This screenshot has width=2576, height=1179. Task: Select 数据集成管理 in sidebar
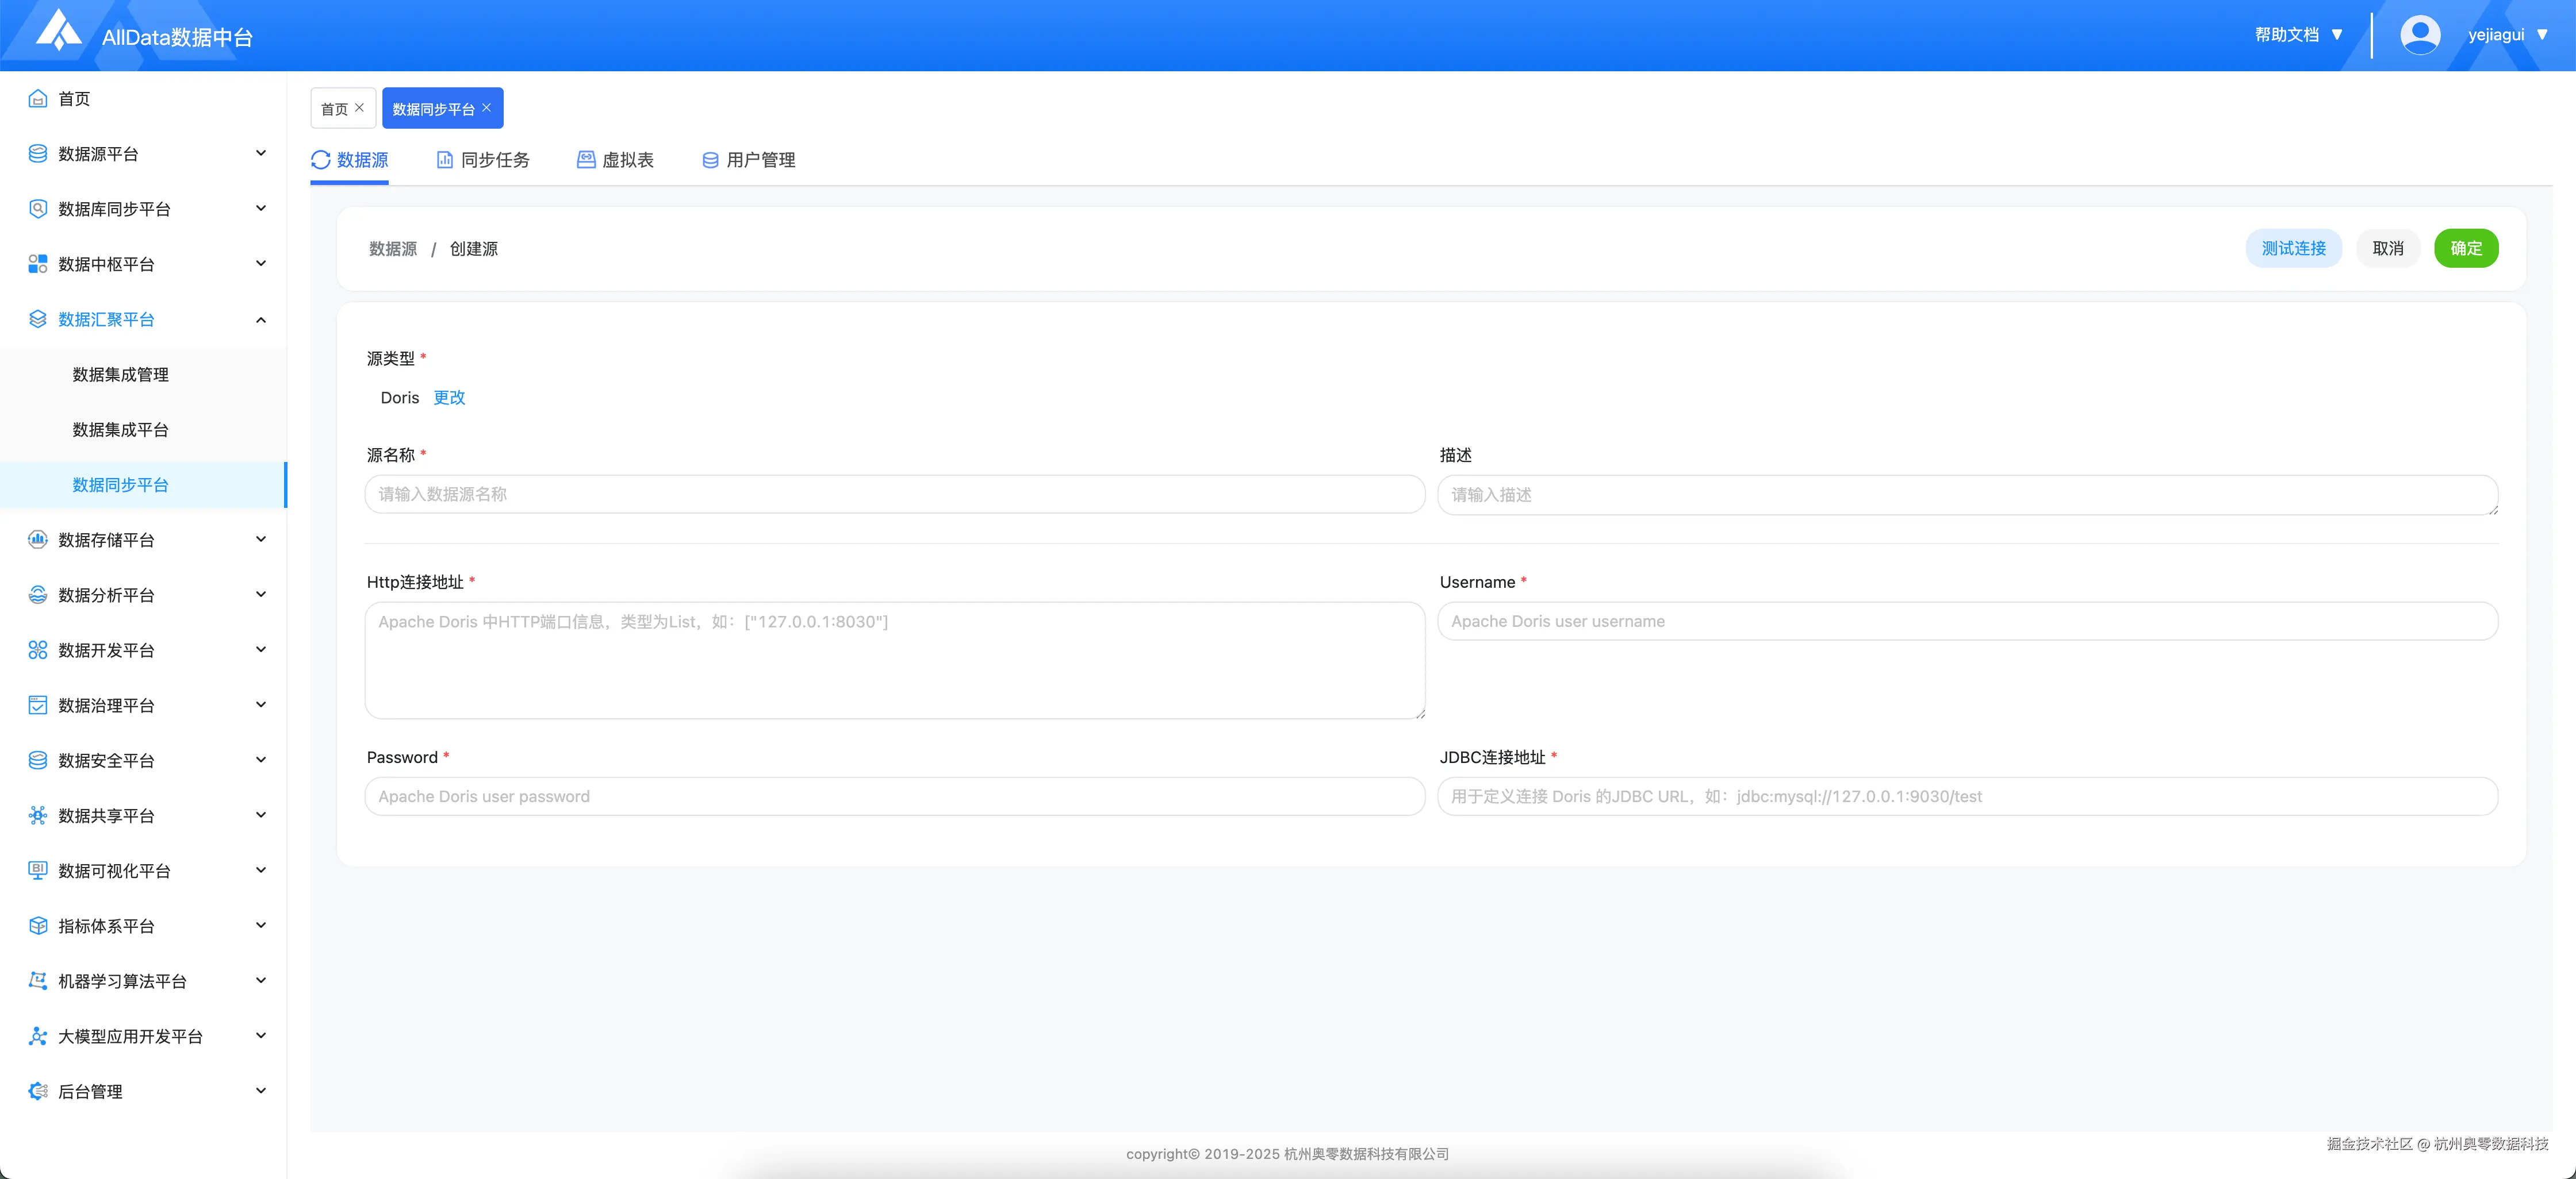(120, 375)
